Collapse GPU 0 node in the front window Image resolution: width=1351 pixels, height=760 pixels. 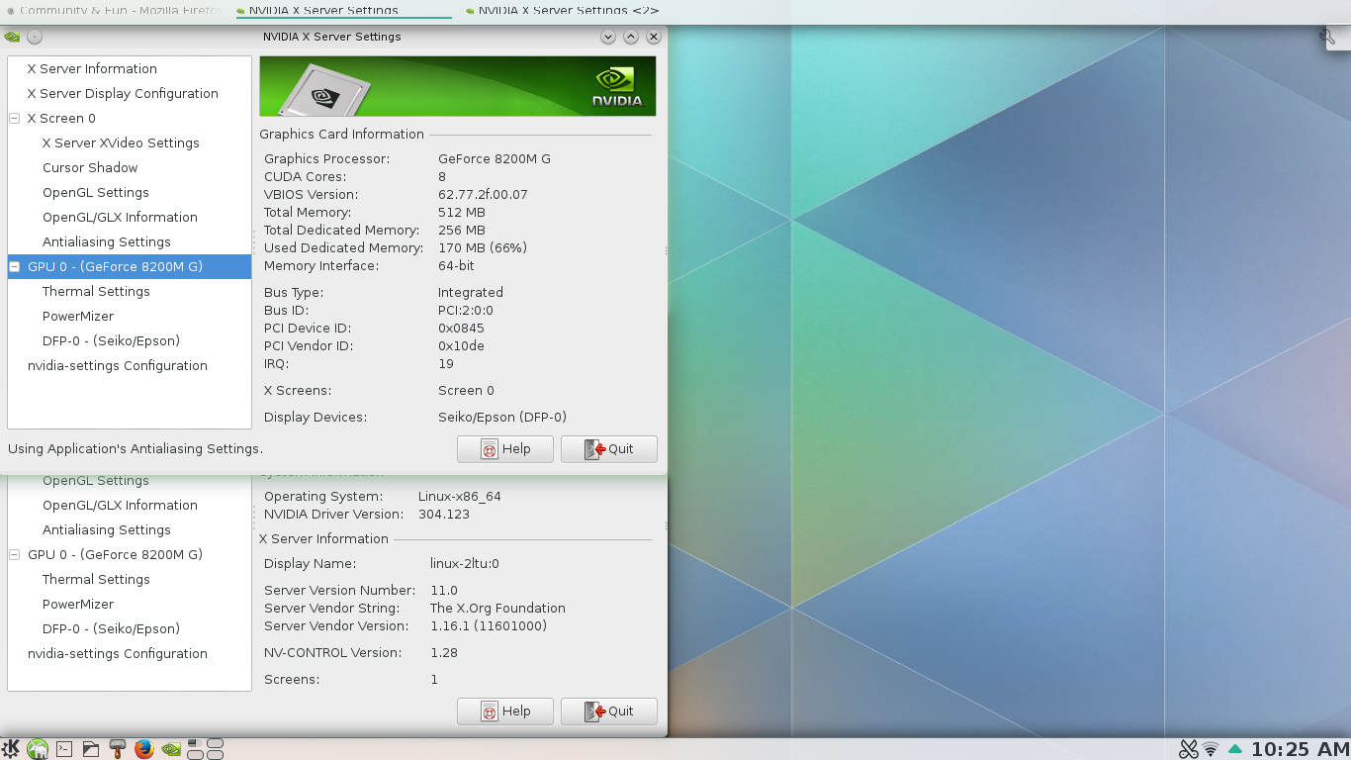tap(15, 266)
